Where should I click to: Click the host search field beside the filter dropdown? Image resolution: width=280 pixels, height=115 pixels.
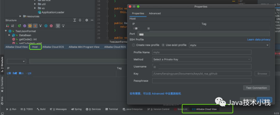pyautogui.click(x=78, y=61)
